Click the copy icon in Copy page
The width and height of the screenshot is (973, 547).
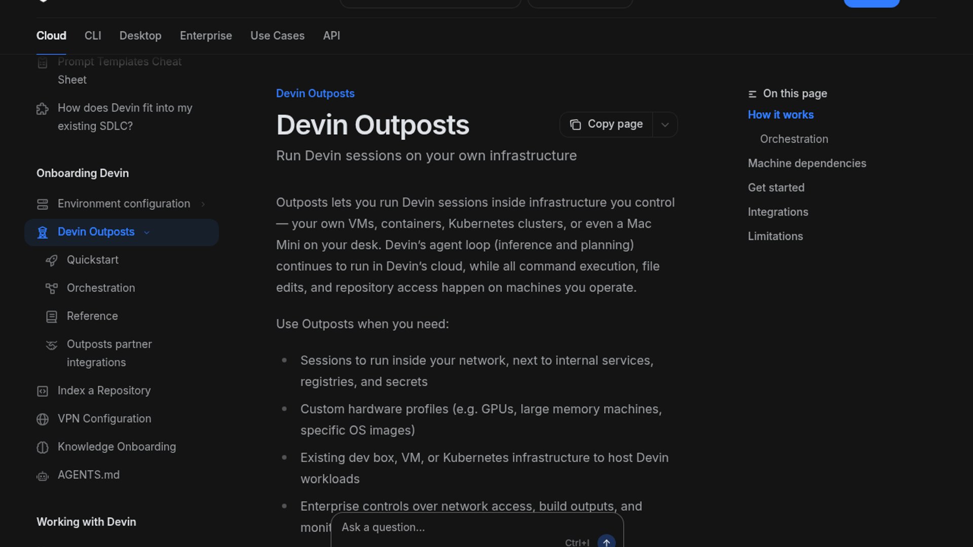[x=575, y=125]
